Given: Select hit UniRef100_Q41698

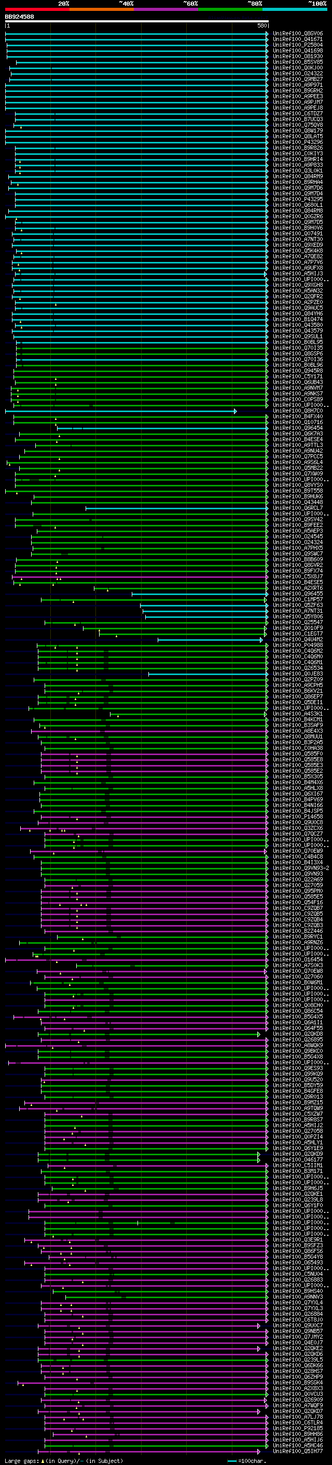Looking at the screenshot, I should tap(297, 50).
